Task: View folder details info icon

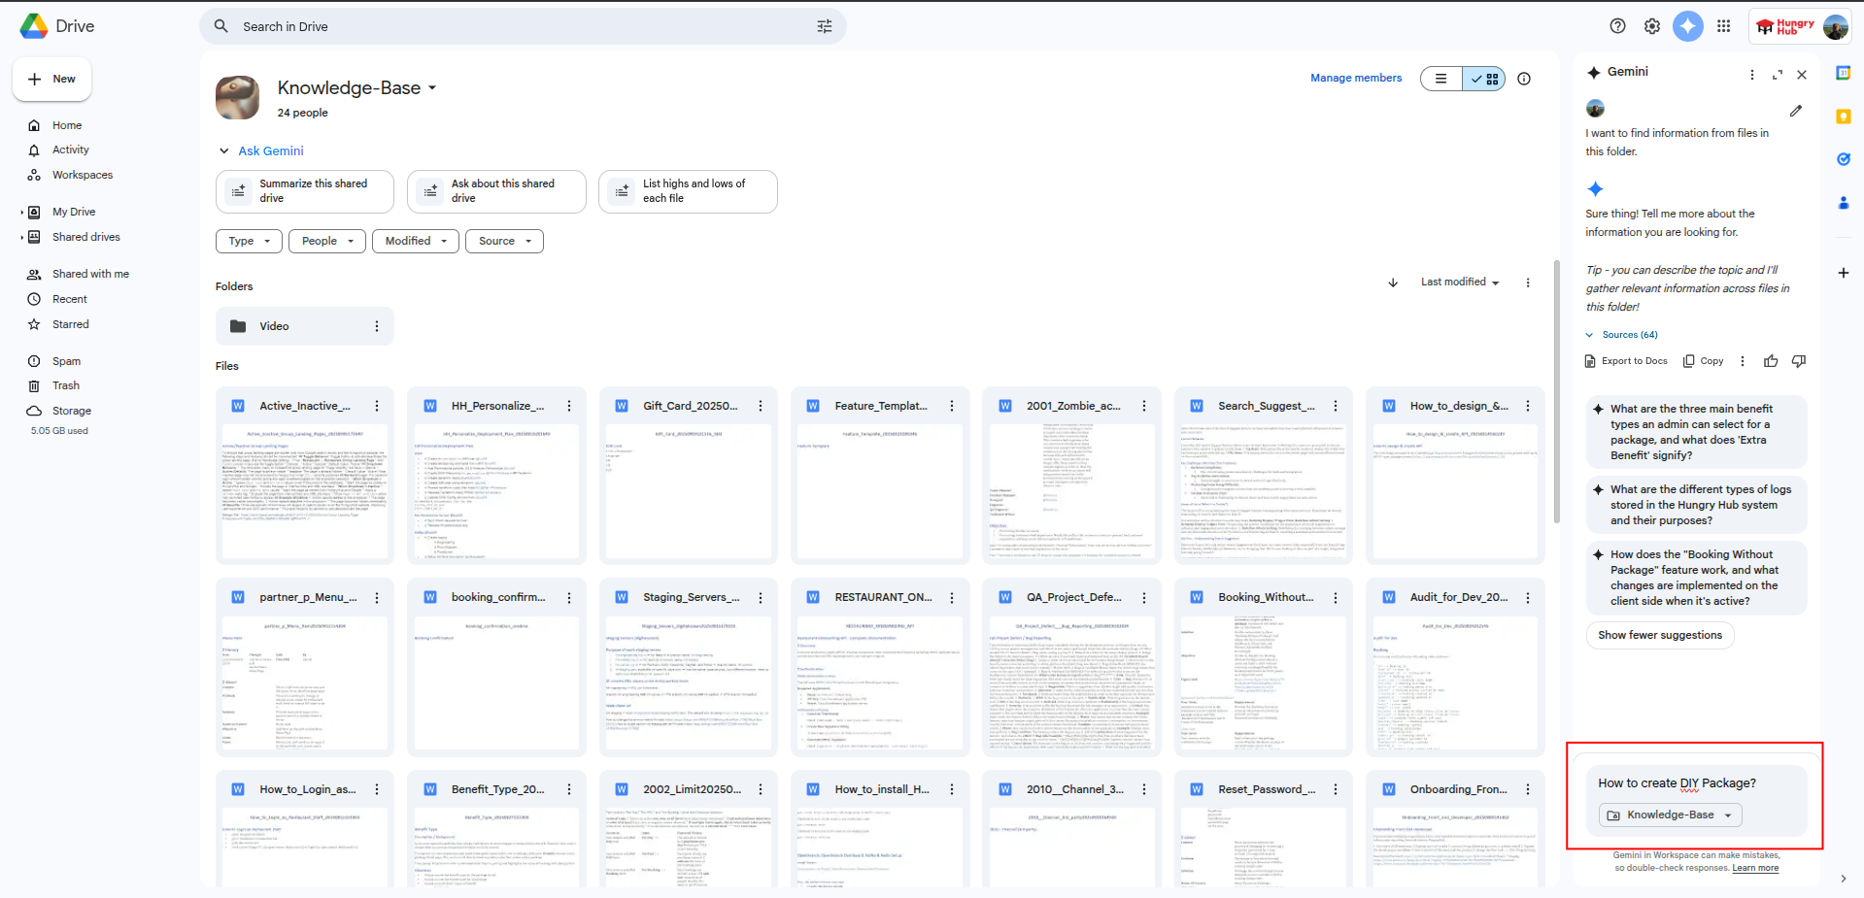Action: [x=1524, y=79]
